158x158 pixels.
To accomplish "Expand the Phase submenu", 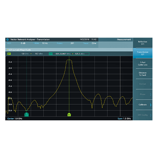I will pyautogui.click(x=142, y=94).
